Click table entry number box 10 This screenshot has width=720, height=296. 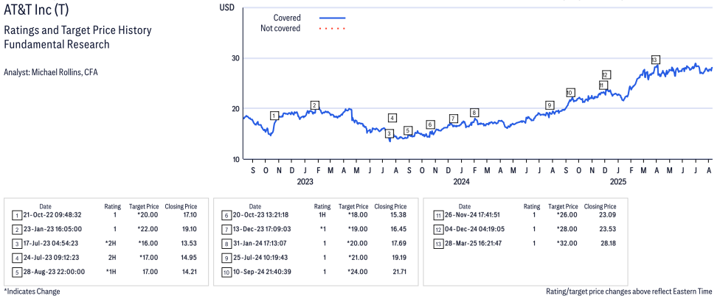[x=226, y=272]
